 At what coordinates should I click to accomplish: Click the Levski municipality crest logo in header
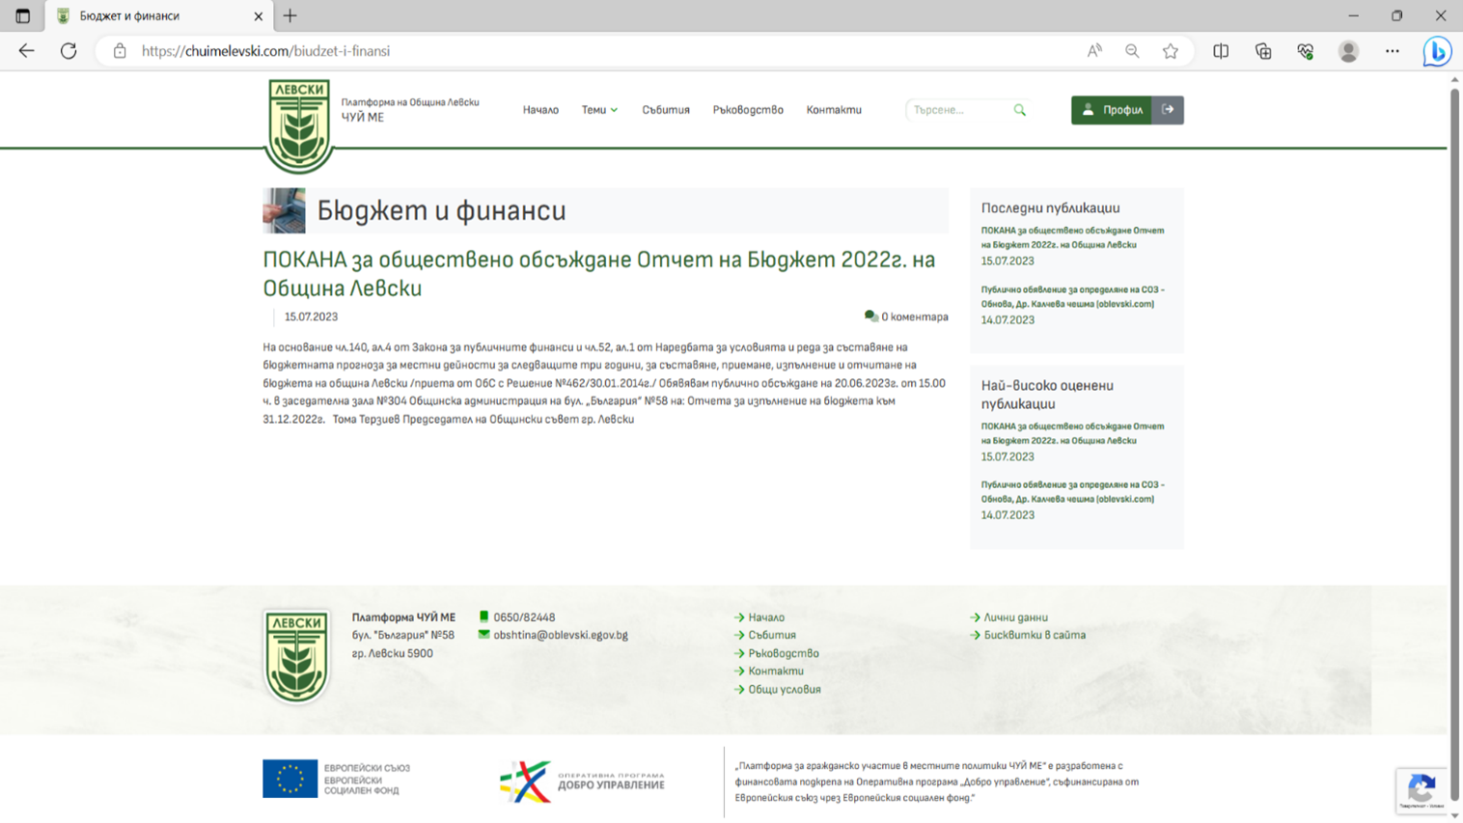coord(298,125)
